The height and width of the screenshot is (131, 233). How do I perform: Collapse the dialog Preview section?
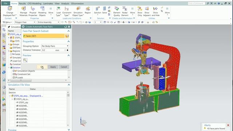point(68,55)
